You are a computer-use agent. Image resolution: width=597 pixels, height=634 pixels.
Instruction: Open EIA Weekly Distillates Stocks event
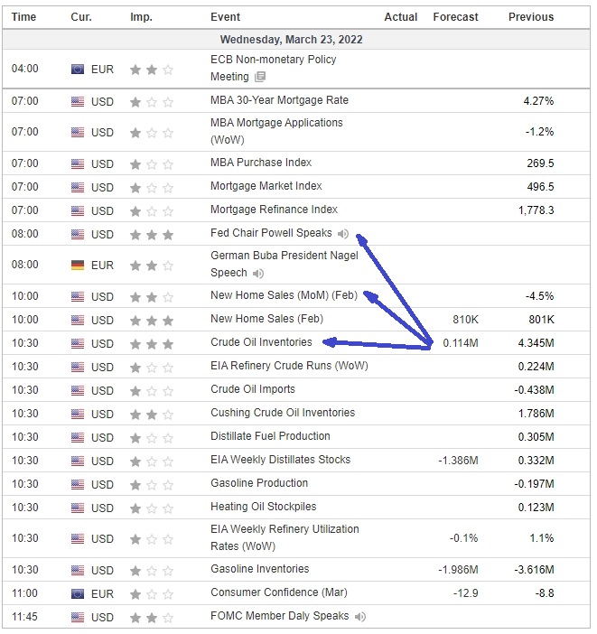(280, 460)
